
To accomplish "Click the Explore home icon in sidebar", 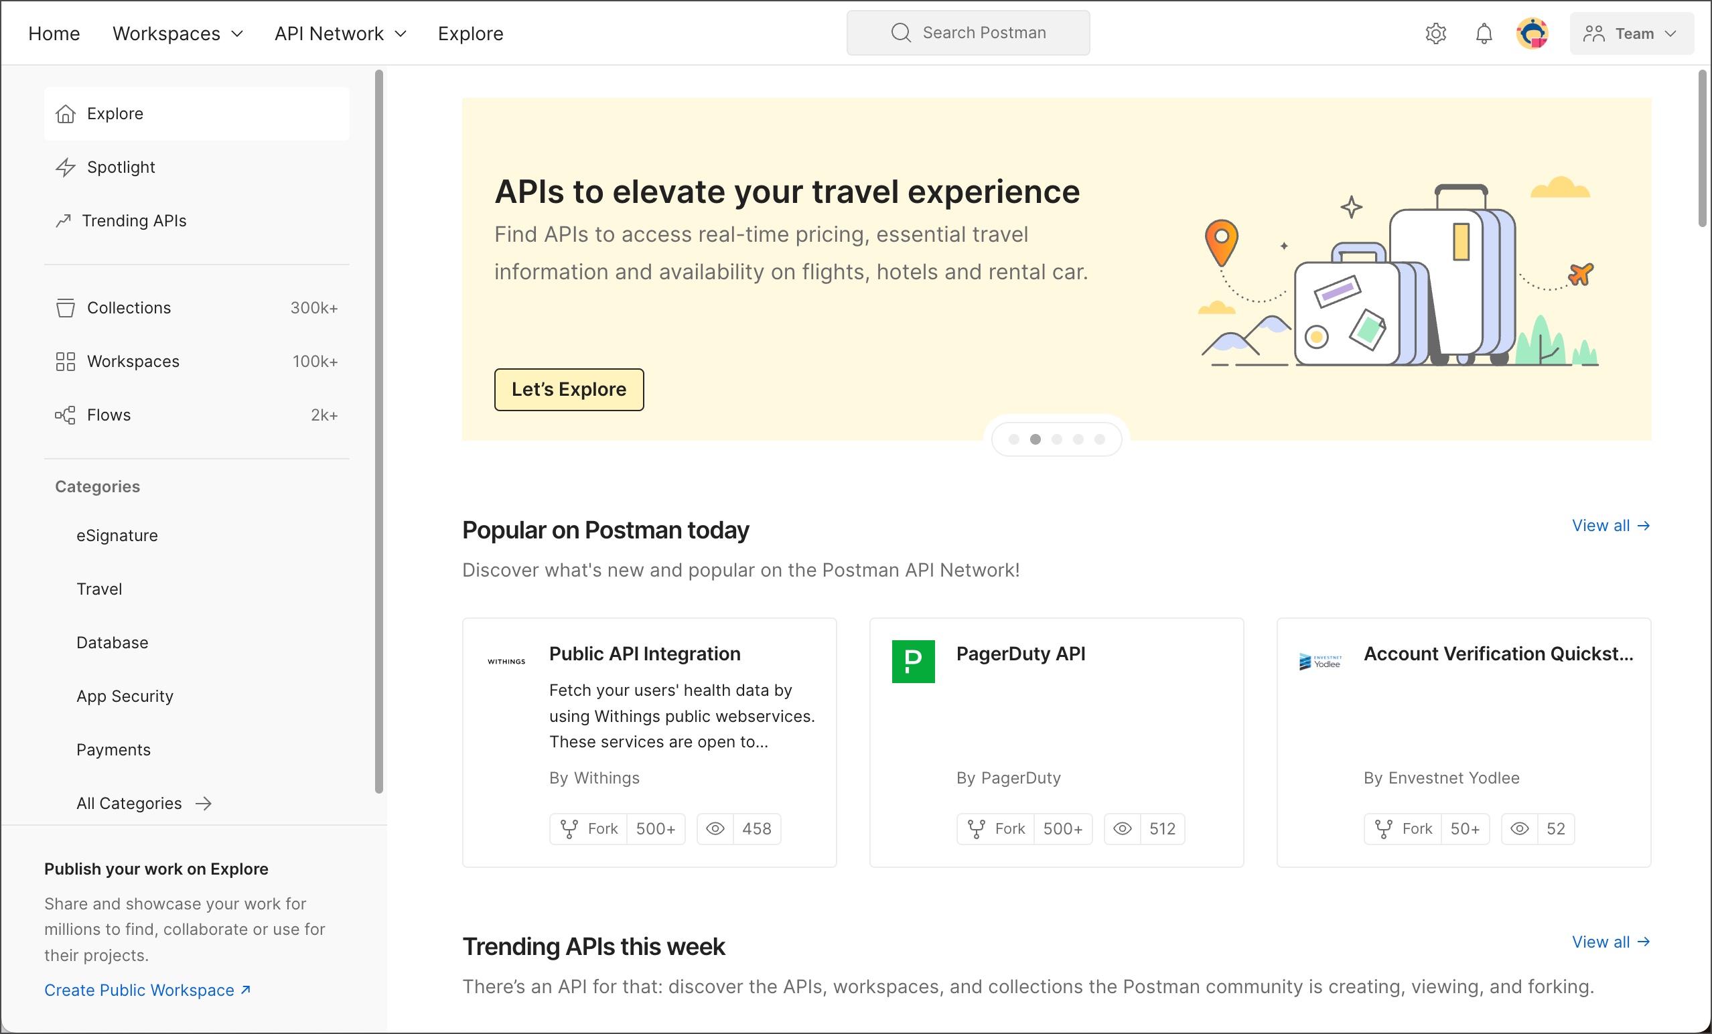I will [66, 113].
